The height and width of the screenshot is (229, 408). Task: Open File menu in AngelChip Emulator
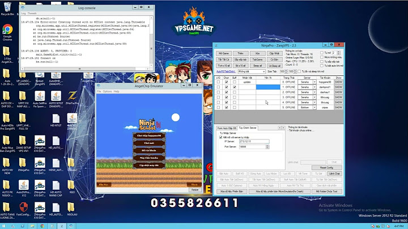pyautogui.click(x=99, y=91)
